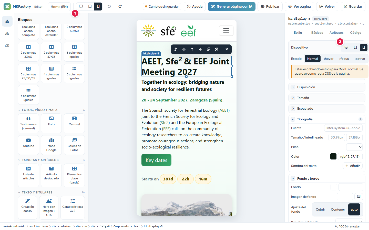Expand the Disposición section
Screen dimensions: 369x230
tap(327, 87)
